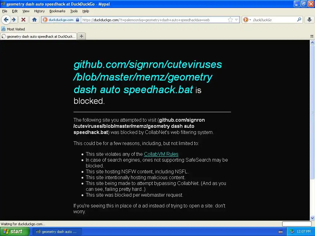Viewport: 315px width, 236px height.
Task: Click the network tray icon
Action: [x=292, y=232]
